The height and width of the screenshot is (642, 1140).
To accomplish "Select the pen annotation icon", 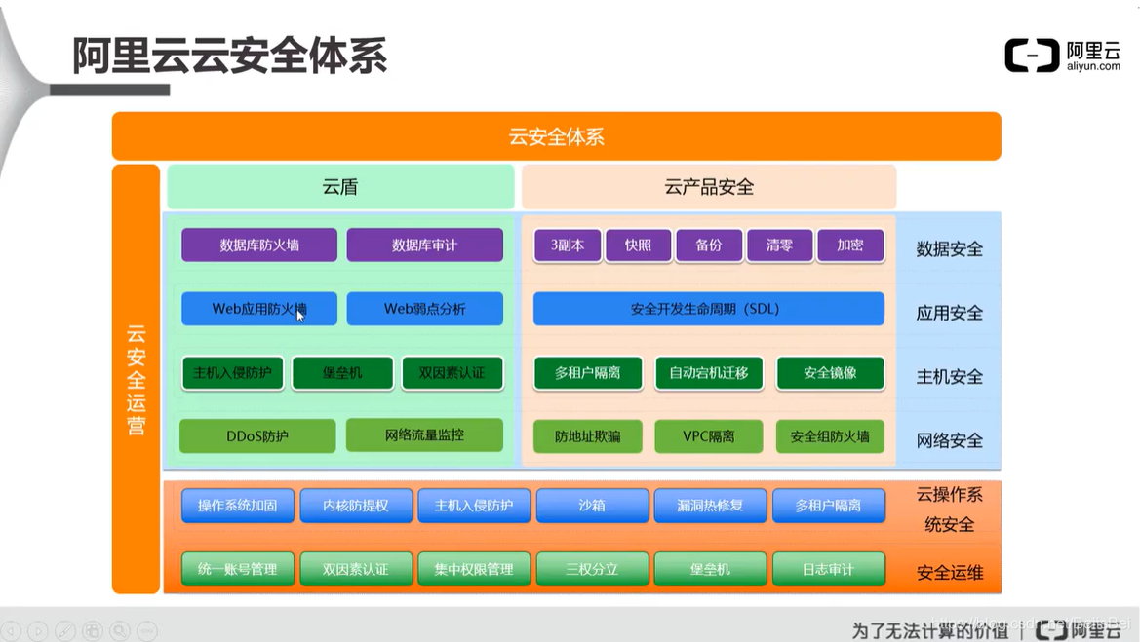I will (x=64, y=630).
